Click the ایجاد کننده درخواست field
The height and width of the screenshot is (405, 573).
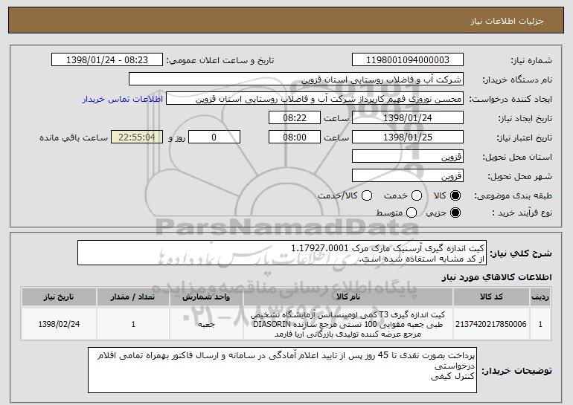[x=315, y=99]
